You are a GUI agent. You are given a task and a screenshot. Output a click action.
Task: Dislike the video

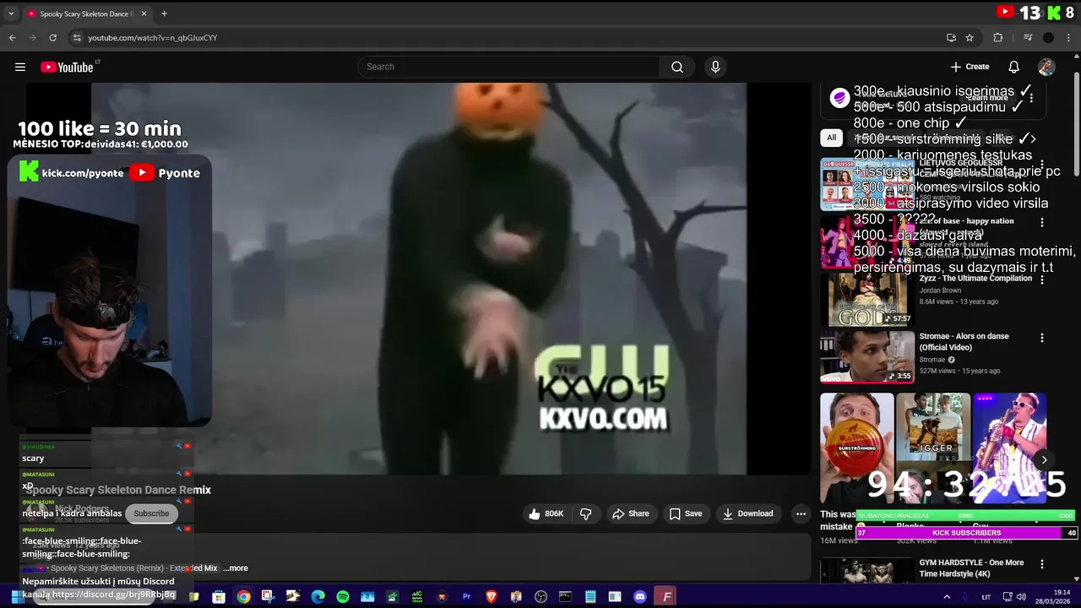click(586, 513)
